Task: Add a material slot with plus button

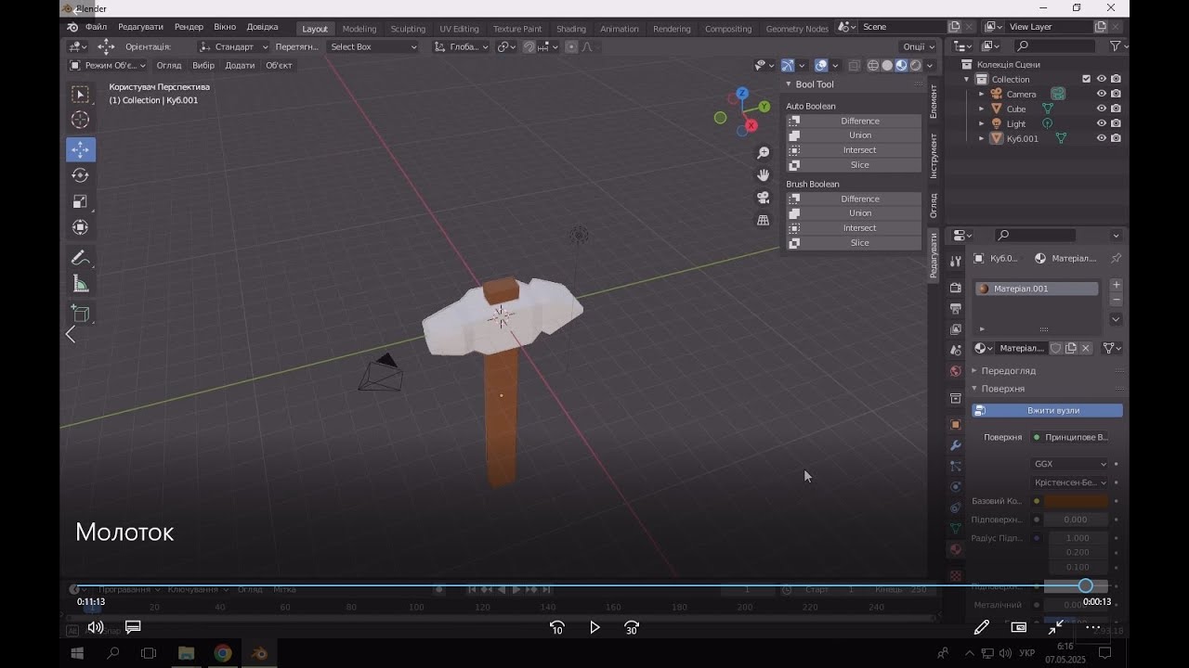Action: 1116,285
